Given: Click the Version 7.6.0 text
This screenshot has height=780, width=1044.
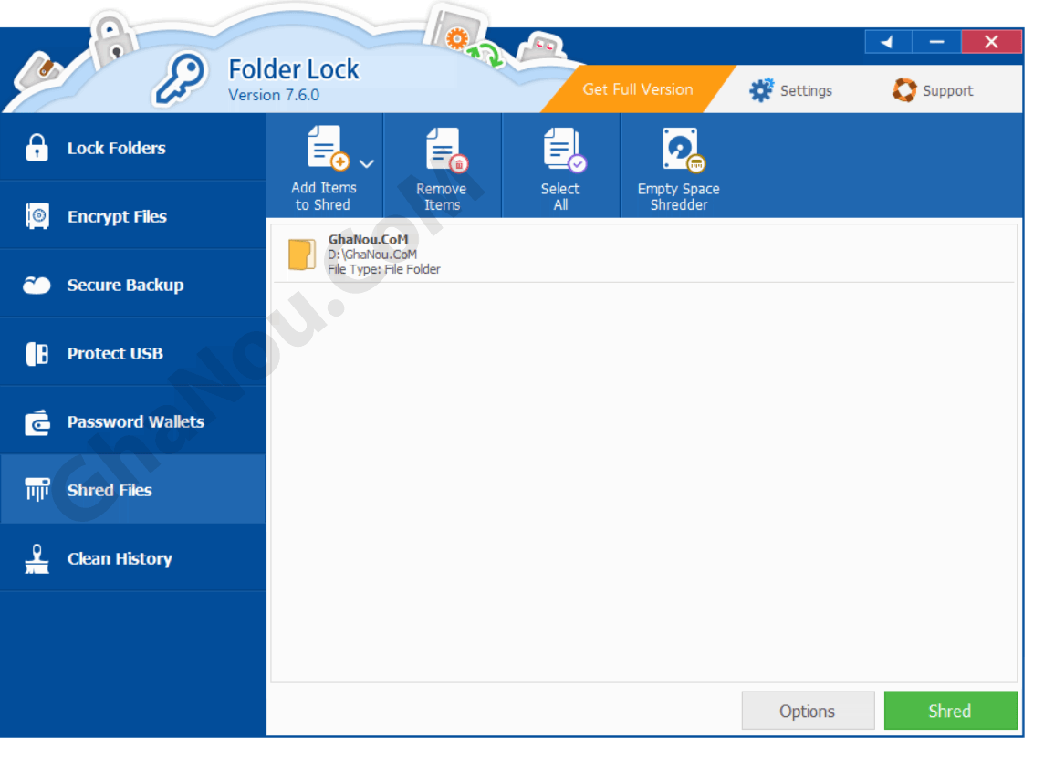Looking at the screenshot, I should (274, 95).
